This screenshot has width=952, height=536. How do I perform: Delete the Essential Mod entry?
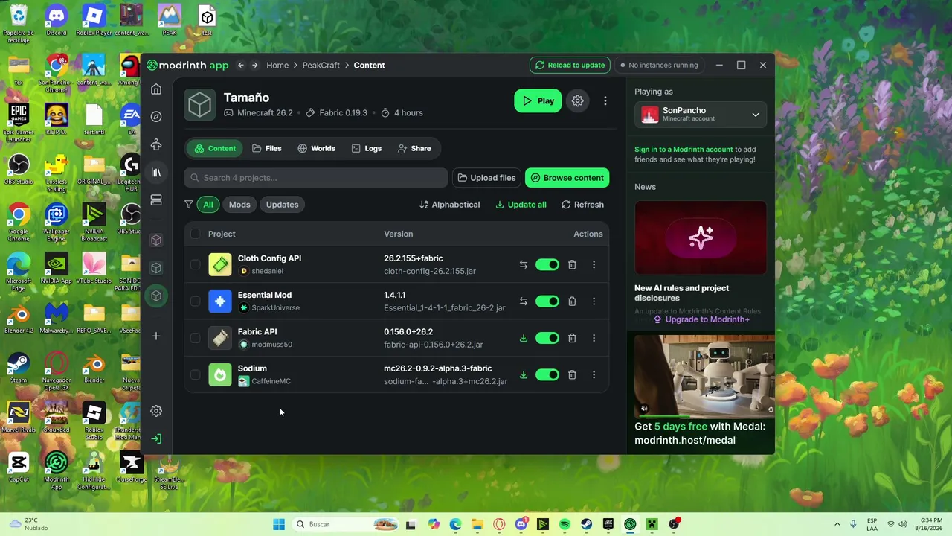[572, 301]
